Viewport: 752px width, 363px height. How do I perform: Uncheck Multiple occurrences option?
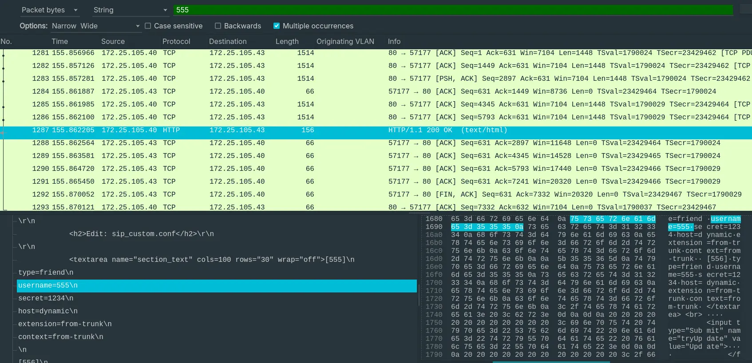pyautogui.click(x=277, y=26)
